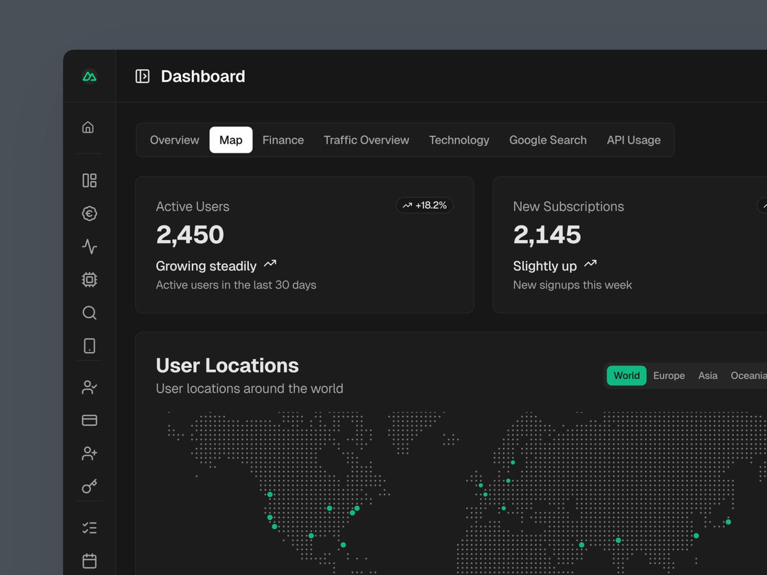
Task: Open the checklist icon in sidebar
Action: [x=89, y=528]
